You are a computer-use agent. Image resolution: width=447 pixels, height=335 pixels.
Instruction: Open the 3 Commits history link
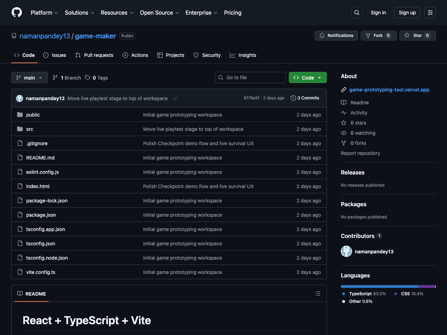point(305,98)
